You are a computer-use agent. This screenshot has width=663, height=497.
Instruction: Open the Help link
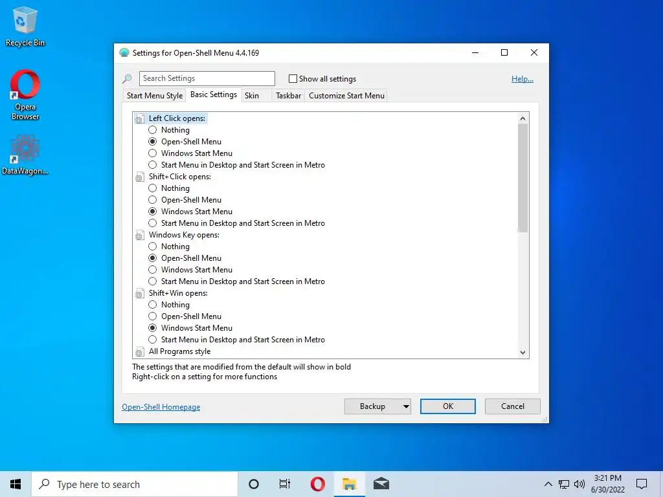point(523,78)
